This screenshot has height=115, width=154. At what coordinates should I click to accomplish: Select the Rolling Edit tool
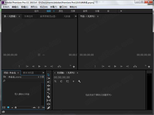click(49, 89)
